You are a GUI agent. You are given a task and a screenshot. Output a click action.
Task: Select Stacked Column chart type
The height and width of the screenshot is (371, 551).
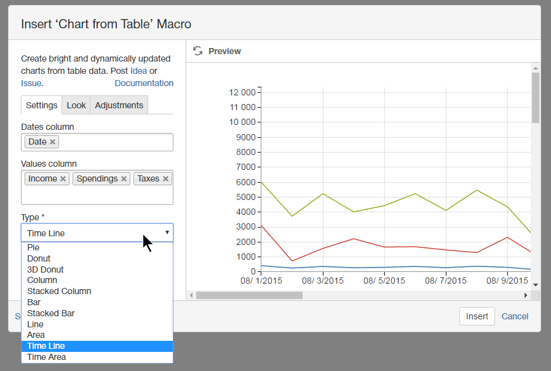(59, 291)
